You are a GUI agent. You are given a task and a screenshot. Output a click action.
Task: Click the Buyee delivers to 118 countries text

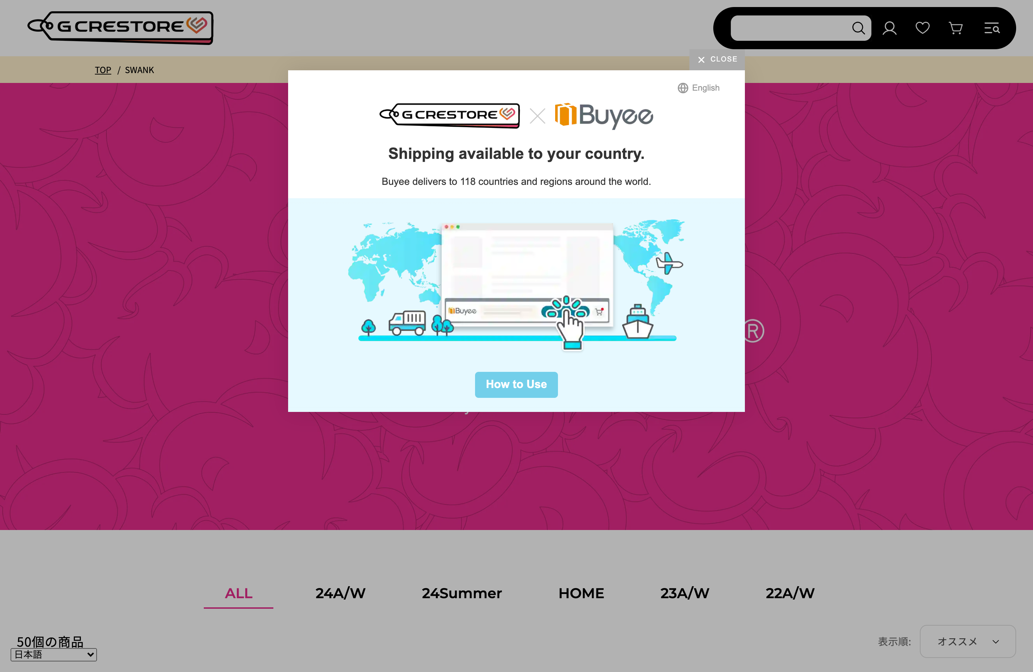coord(516,181)
